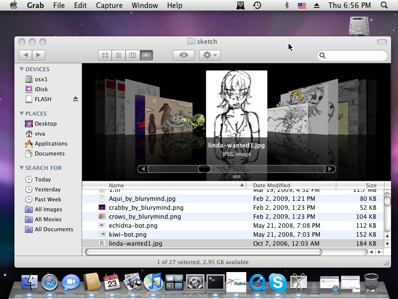Open the Help menu
The image size is (398, 299).
175,5
